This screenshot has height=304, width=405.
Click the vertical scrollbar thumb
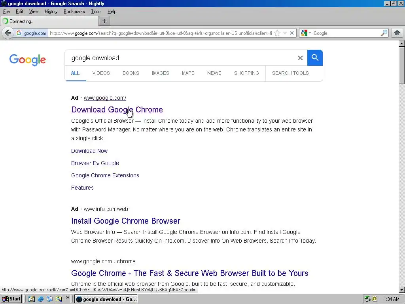click(401, 65)
